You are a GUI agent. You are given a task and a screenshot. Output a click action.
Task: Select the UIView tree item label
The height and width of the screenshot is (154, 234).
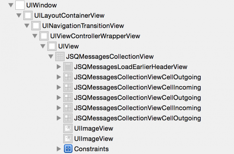coord(68,46)
